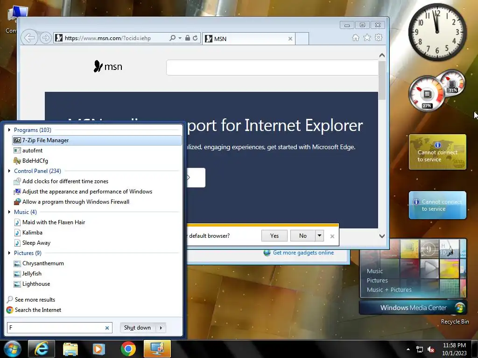Screen dimensions: 478x358
Task: Click the IE back arrow button
Action: (29, 38)
